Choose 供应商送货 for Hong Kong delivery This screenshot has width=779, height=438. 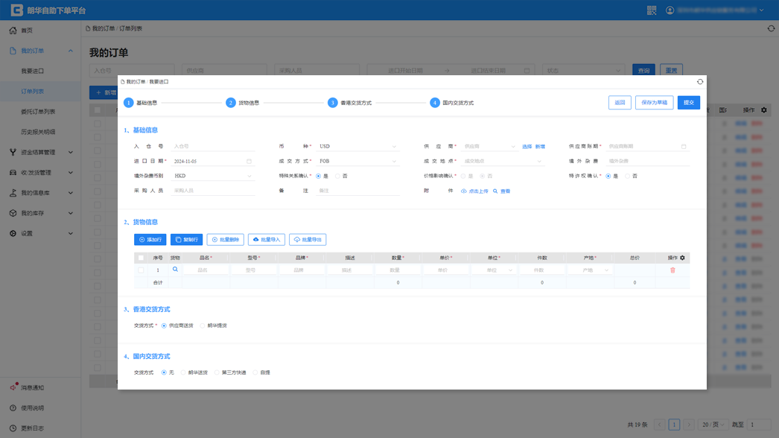[x=164, y=326]
